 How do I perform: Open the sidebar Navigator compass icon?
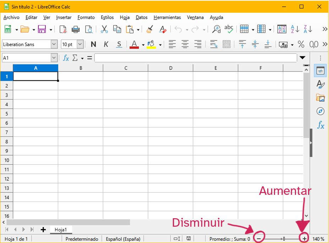(320, 111)
